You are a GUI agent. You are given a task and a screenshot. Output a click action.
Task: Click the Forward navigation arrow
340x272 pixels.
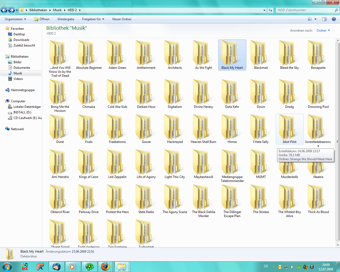point(11,10)
